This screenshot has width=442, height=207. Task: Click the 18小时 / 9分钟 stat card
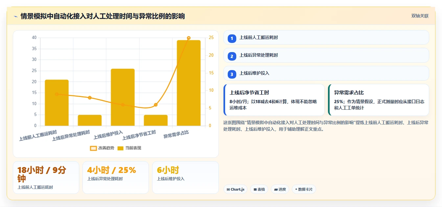click(46, 178)
